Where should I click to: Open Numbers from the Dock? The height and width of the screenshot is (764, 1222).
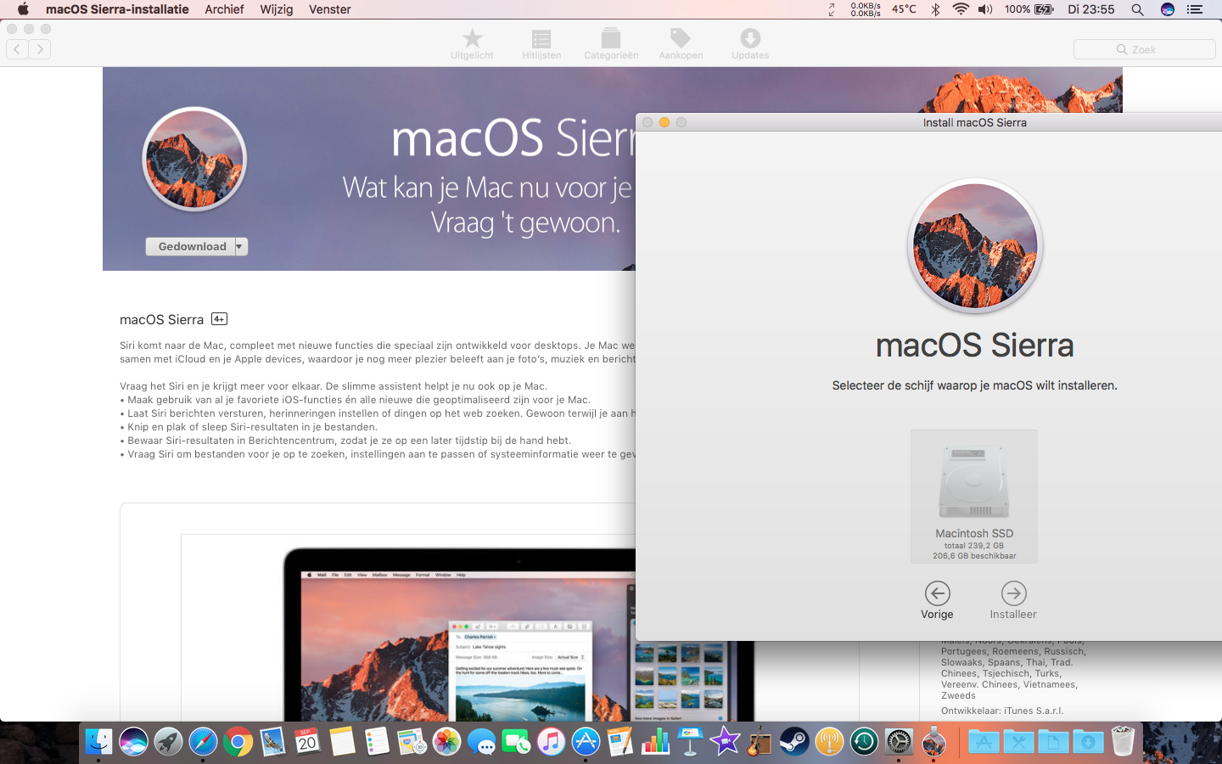(x=655, y=742)
